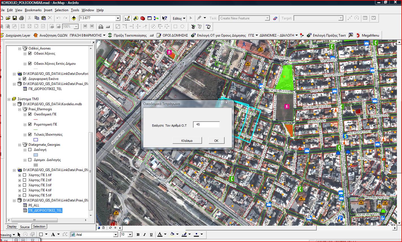This screenshot has width=402, height=242.
Task: Select the PE_ALL table
Action: click(x=34, y=205)
